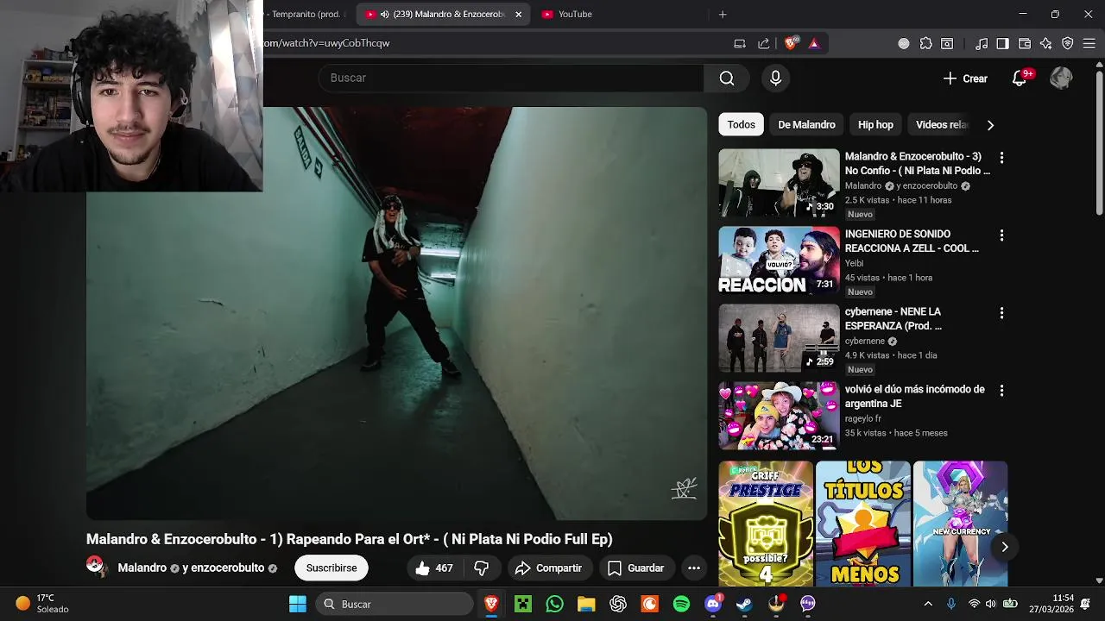Select the Todos filter chip
Screen dimensions: 1105x621
coord(741,125)
